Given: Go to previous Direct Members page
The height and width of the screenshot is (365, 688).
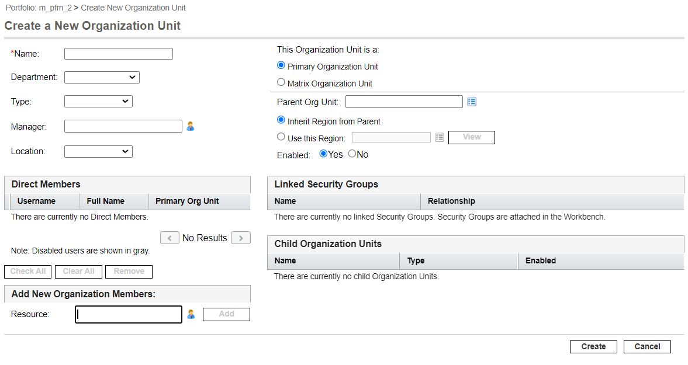Looking at the screenshot, I should coord(170,238).
